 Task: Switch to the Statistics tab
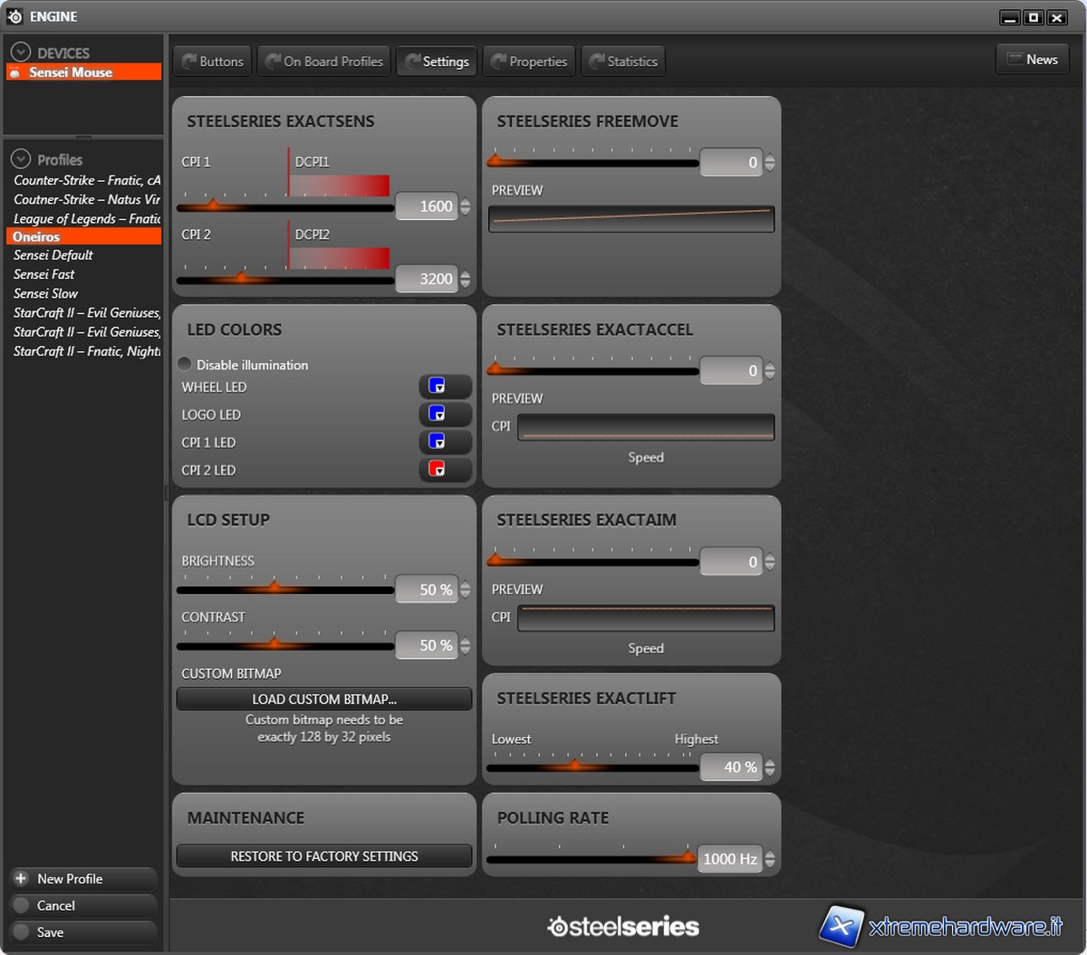tap(622, 62)
